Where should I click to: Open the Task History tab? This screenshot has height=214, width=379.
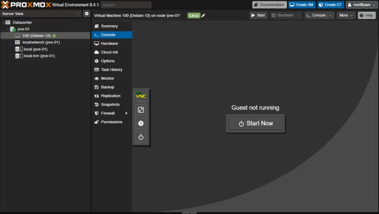click(x=112, y=69)
